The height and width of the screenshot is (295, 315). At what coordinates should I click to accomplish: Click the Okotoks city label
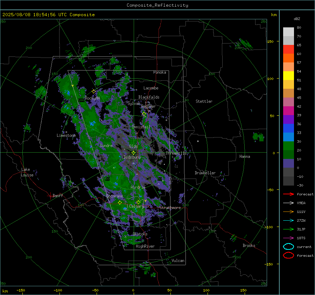[x=140, y=234]
